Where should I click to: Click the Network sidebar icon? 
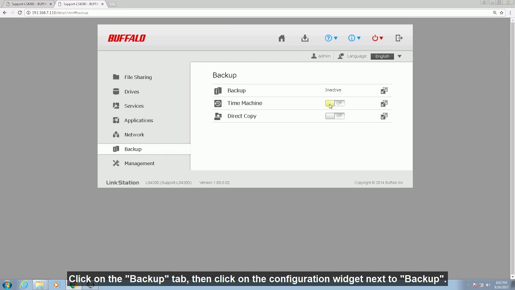116,135
